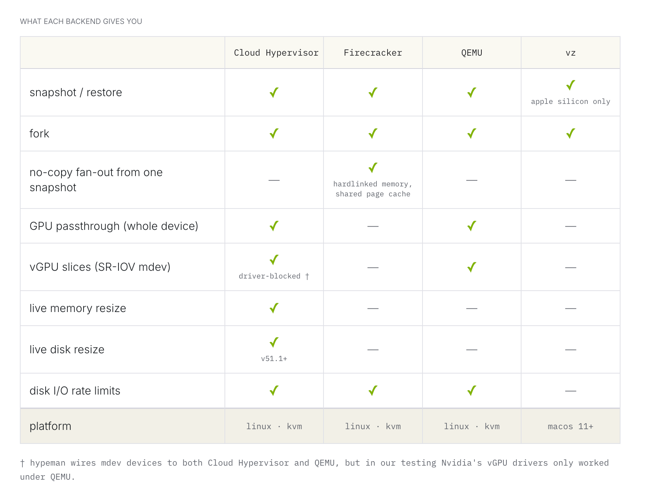
Task: Select the fork checkmark in Firecracker column
Action: pyautogui.click(x=373, y=133)
